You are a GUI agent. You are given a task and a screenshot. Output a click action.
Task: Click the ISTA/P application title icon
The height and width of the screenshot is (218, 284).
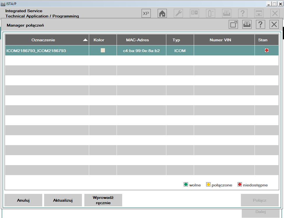[x=3, y=4]
